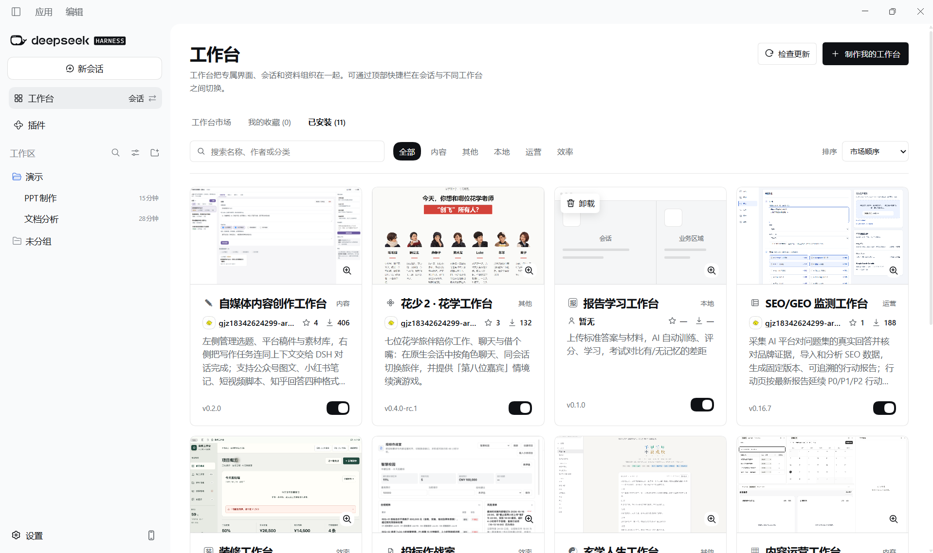Disable 报告学习工作台 toggle
Viewport: 933px width, 553px height.
pos(702,405)
